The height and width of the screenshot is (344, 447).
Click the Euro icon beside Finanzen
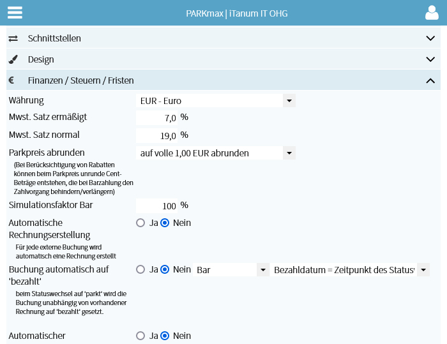(x=11, y=80)
